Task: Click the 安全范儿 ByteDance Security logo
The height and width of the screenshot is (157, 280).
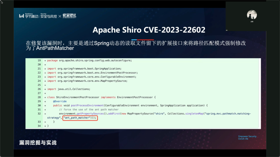Action: [69, 16]
